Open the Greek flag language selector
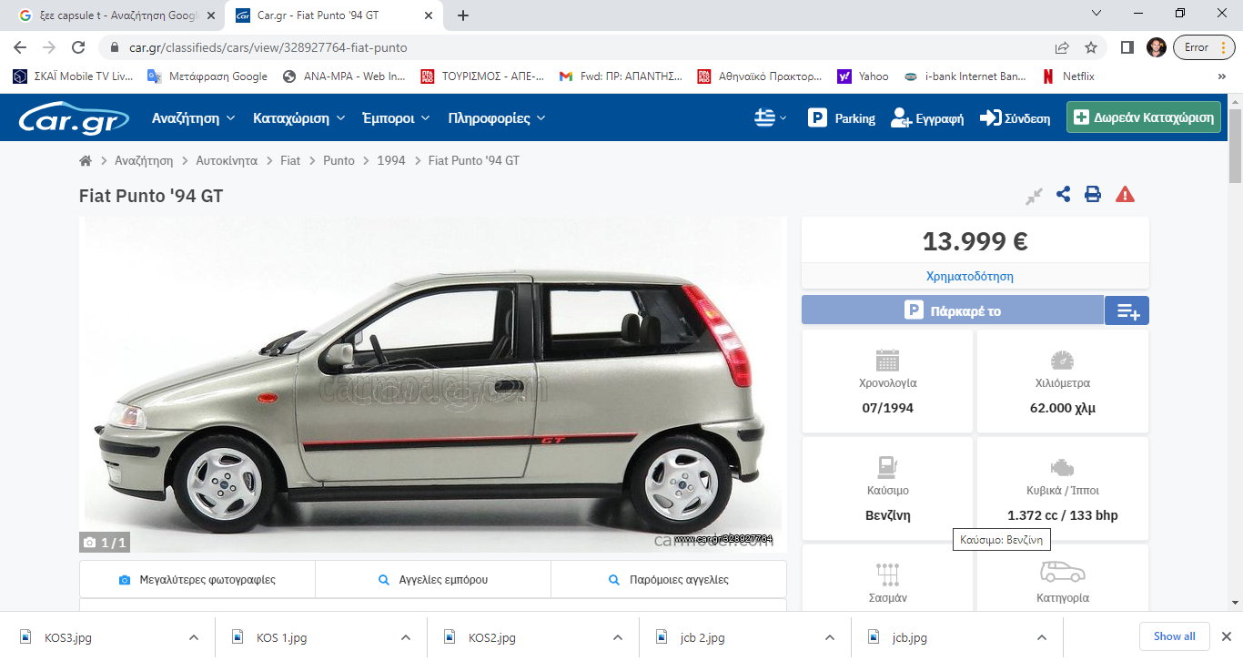1243x661 pixels. (x=771, y=117)
